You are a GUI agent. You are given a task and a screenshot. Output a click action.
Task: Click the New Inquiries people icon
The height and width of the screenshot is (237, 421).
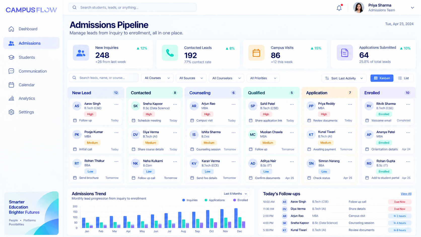coord(81,53)
